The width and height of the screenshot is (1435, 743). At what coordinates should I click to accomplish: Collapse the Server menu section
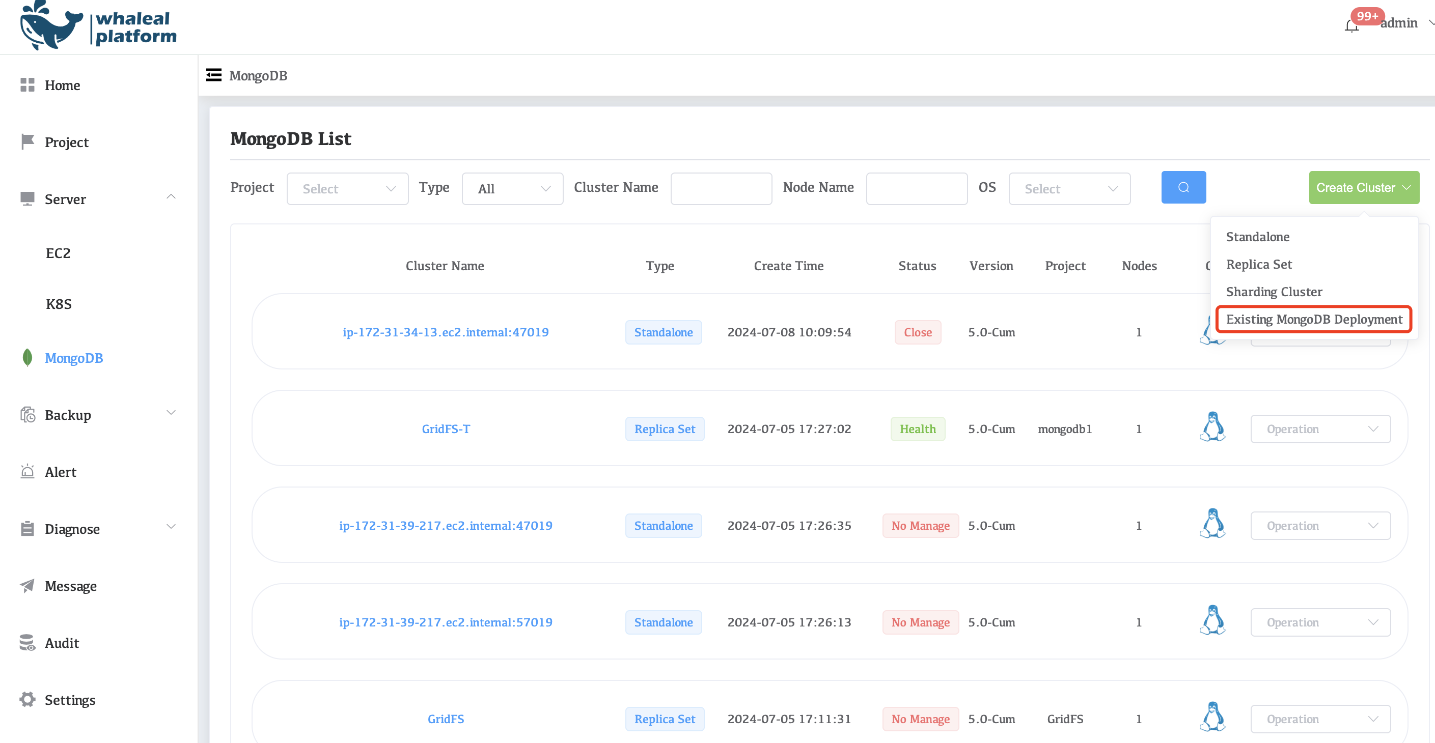pos(171,197)
